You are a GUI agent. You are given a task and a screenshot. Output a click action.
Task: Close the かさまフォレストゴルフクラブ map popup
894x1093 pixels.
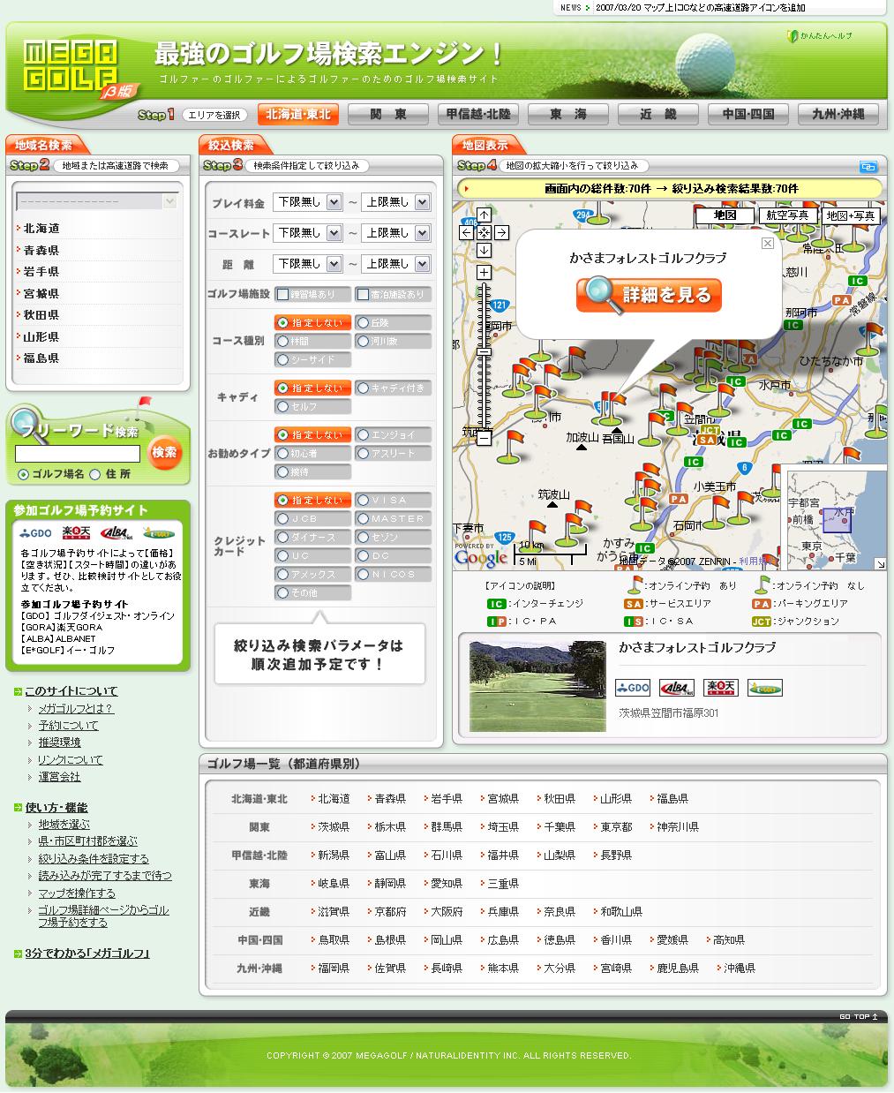[767, 244]
